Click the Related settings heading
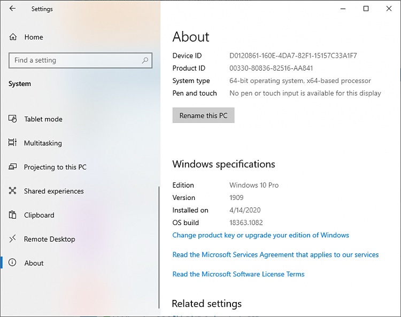401x317 pixels. tap(206, 304)
